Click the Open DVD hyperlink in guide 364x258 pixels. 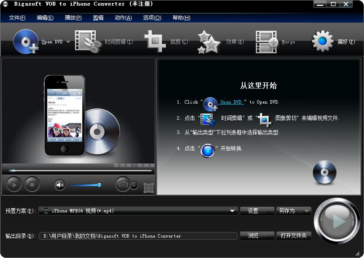[231, 102]
